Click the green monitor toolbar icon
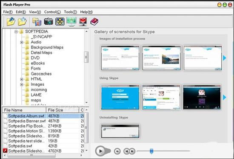This screenshot has height=159, width=234. (x=71, y=22)
